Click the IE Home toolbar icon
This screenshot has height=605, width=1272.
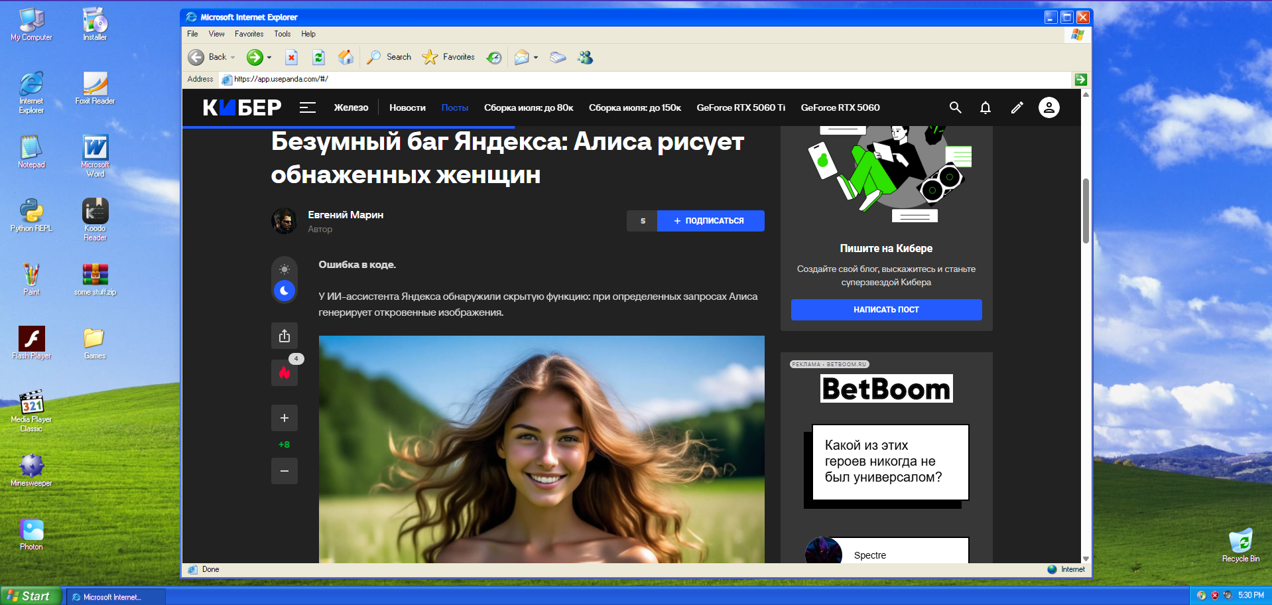(346, 58)
